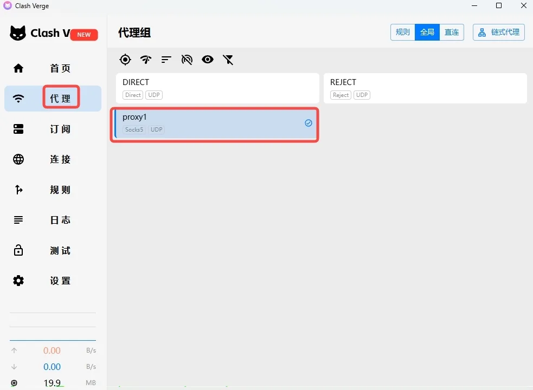This screenshot has height=390, width=533.
Task: Toggle the eye visibility icon
Action: click(x=207, y=60)
